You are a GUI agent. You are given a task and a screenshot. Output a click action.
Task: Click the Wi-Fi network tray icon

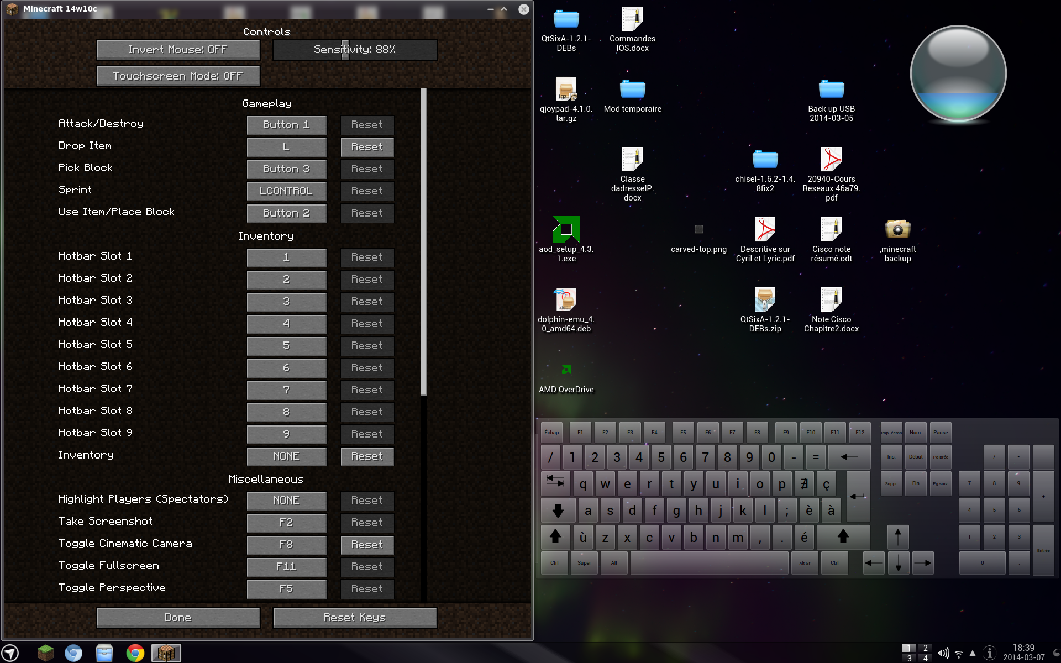pyautogui.click(x=959, y=654)
